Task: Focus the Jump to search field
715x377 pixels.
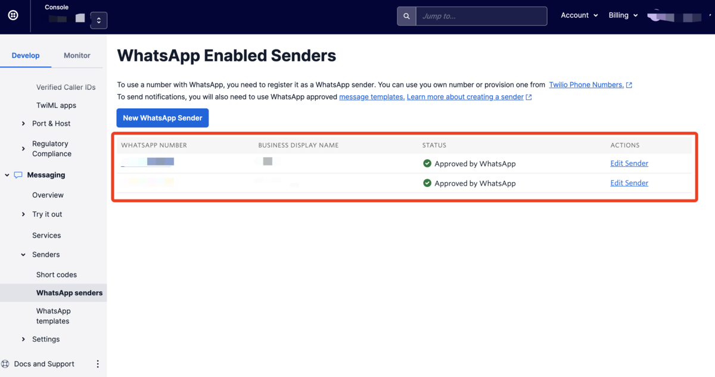Action: (481, 16)
